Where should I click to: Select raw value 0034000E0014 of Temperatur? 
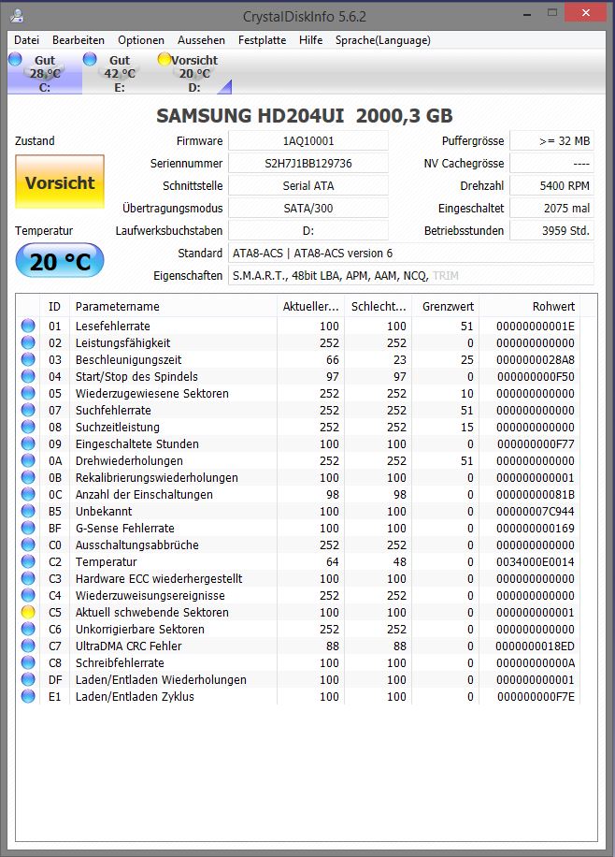[x=535, y=561]
